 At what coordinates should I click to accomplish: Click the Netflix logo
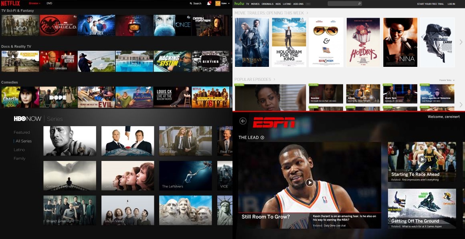pyautogui.click(x=10, y=4)
